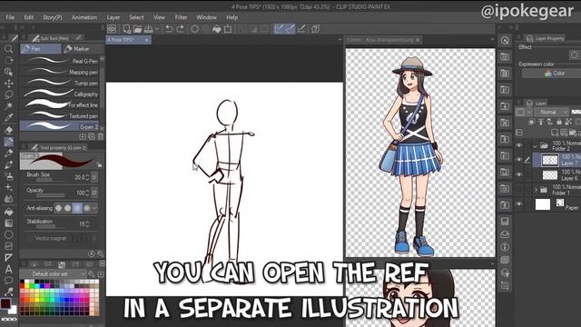Select the Eyedropper tool
The height and width of the screenshot is (327, 581).
8,118
